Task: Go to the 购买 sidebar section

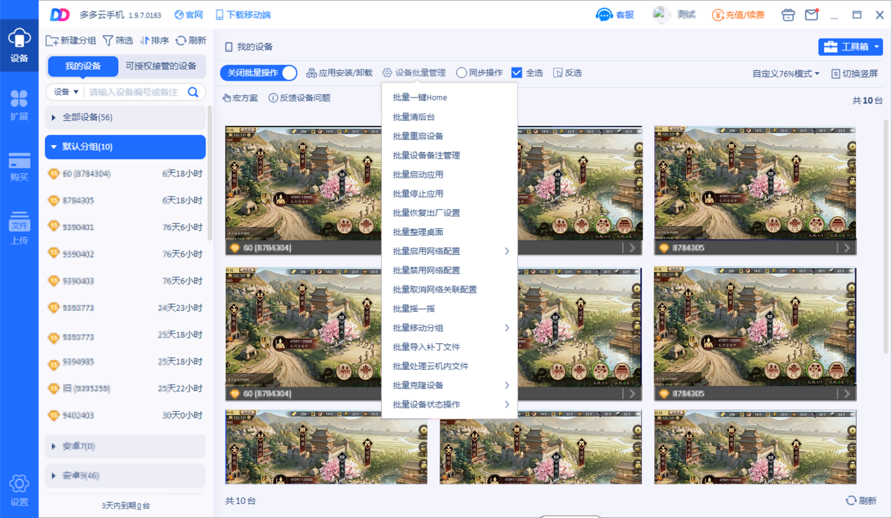Action: coord(19,166)
